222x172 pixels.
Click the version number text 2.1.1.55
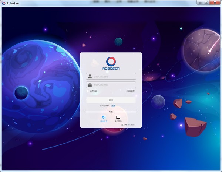(128, 125)
